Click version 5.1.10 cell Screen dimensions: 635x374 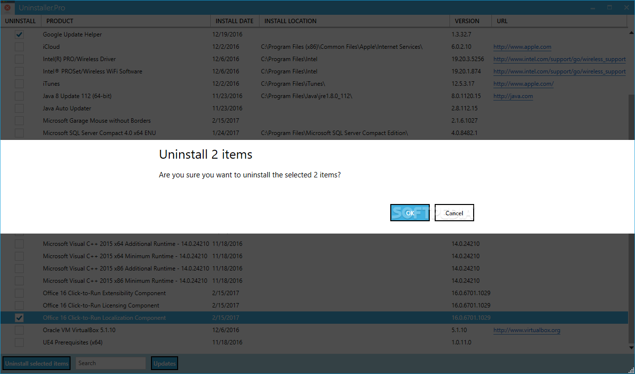coord(459,330)
